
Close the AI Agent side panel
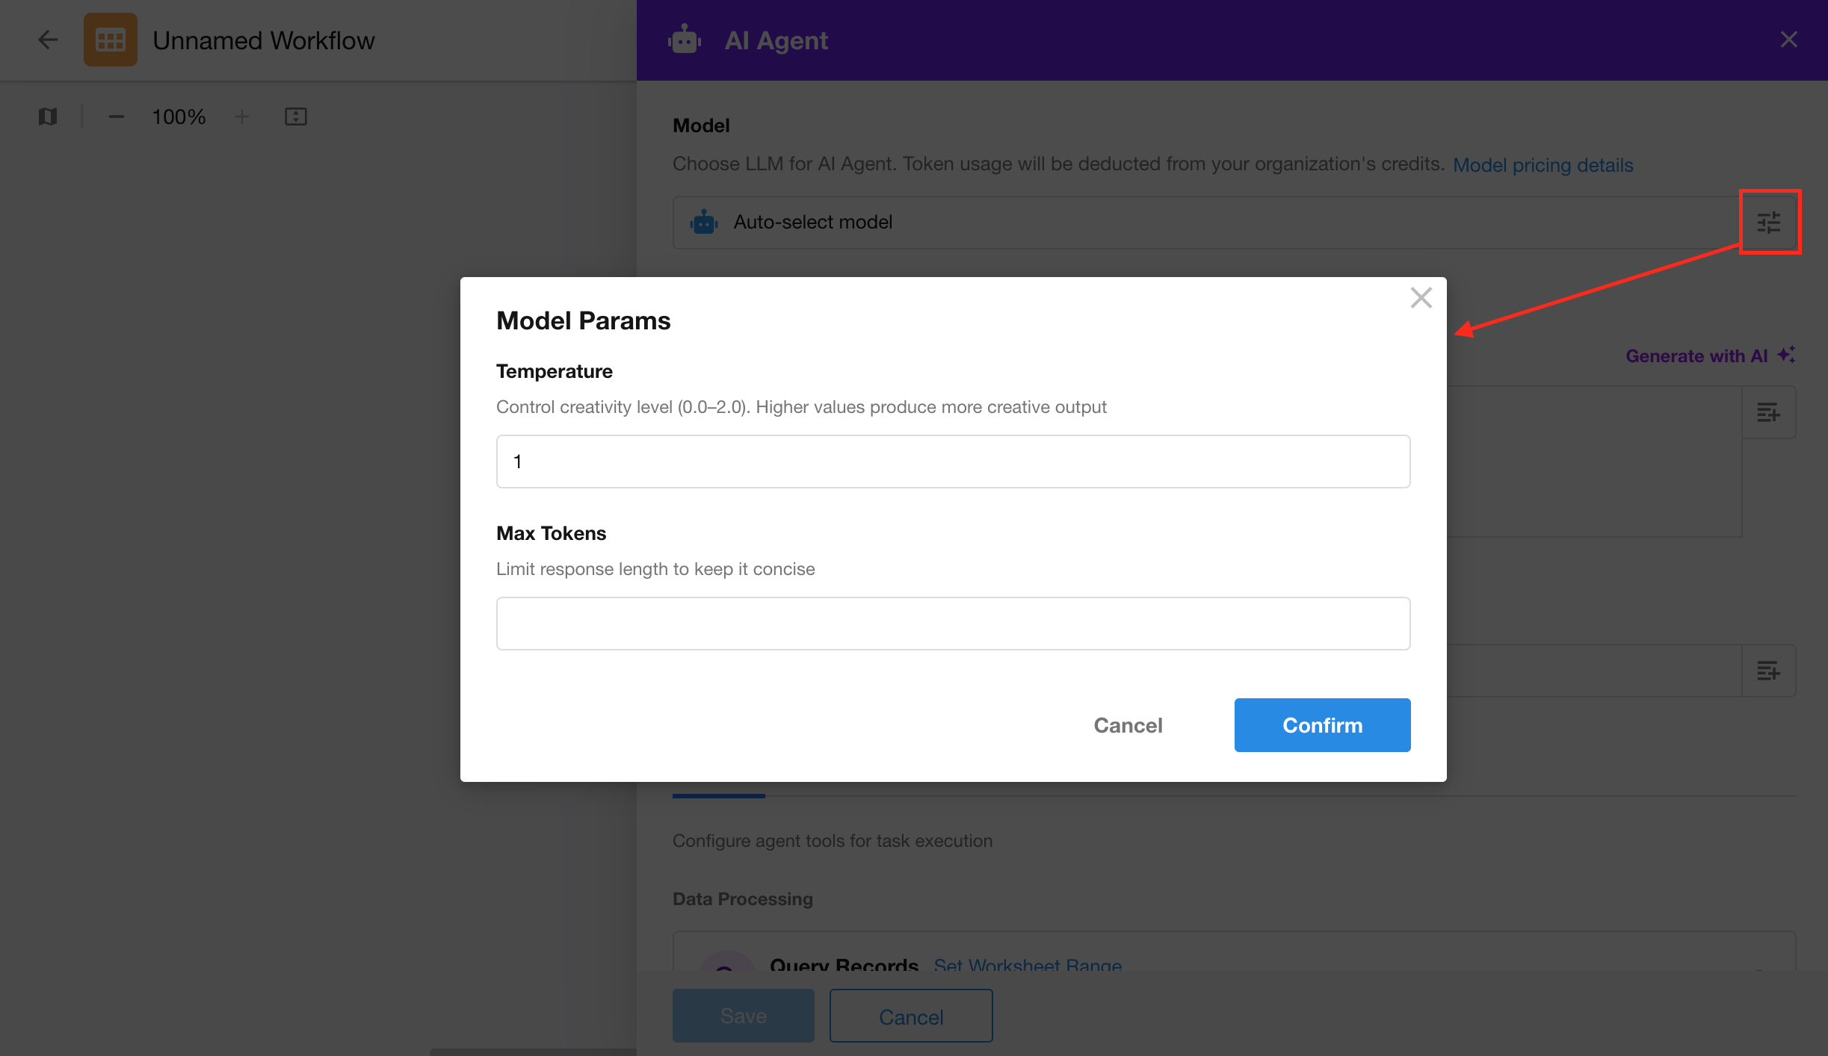pyautogui.click(x=1788, y=40)
